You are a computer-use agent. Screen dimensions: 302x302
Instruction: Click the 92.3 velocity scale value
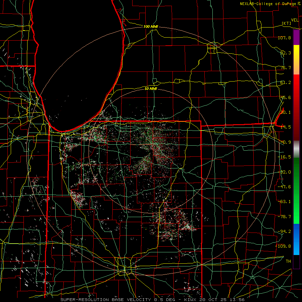coord(286,53)
